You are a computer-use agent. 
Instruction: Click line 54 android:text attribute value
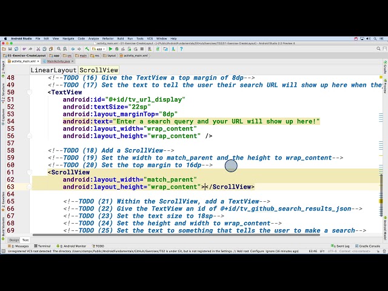pos(216,121)
